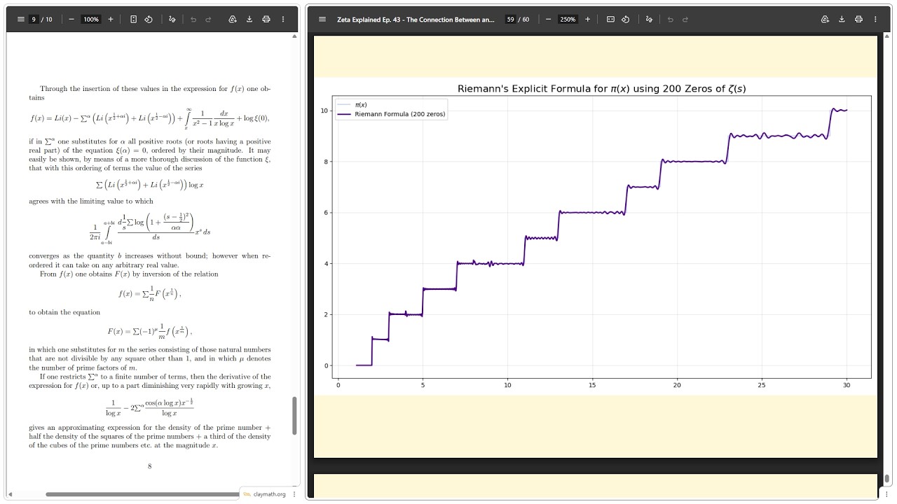Viewport: 897px width, 504px height.
Task: Enable the draw annotation tool in right viewer
Action: [650, 19]
